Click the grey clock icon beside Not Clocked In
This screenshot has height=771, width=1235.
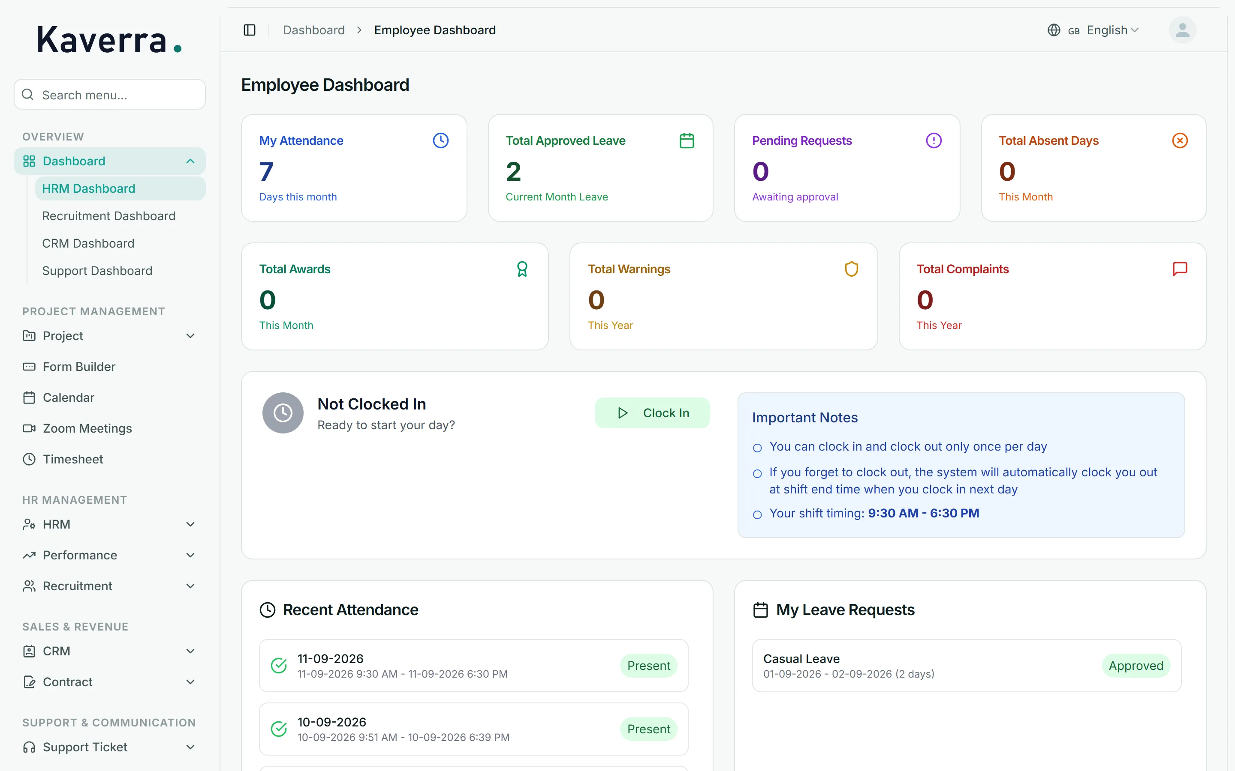tap(283, 412)
